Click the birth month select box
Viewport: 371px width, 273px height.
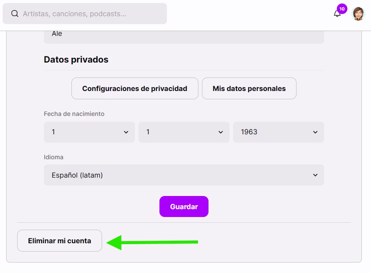(x=184, y=132)
